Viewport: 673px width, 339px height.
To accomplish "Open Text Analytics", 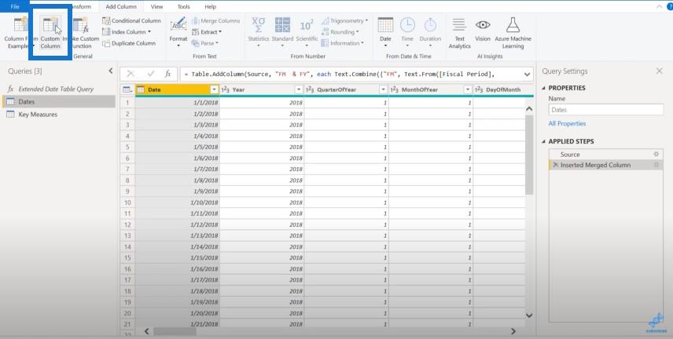I will click(x=459, y=33).
